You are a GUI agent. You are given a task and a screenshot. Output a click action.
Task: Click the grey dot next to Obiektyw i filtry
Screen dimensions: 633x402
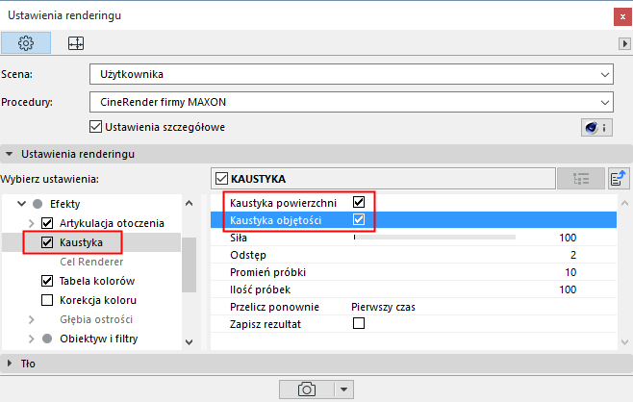click(x=47, y=339)
